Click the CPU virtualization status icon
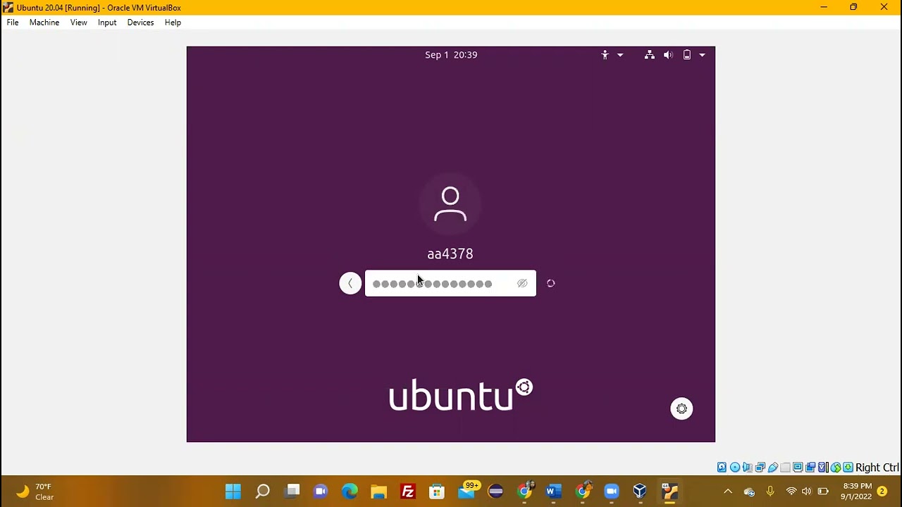The image size is (902, 507). click(x=823, y=468)
